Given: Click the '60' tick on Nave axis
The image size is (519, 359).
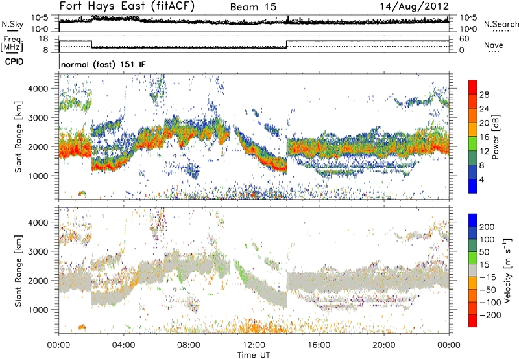Looking at the screenshot, I should click(465, 39).
